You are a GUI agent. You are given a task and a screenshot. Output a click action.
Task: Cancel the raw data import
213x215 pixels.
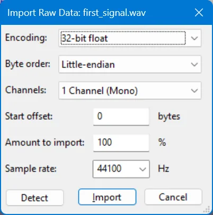coord(173,197)
